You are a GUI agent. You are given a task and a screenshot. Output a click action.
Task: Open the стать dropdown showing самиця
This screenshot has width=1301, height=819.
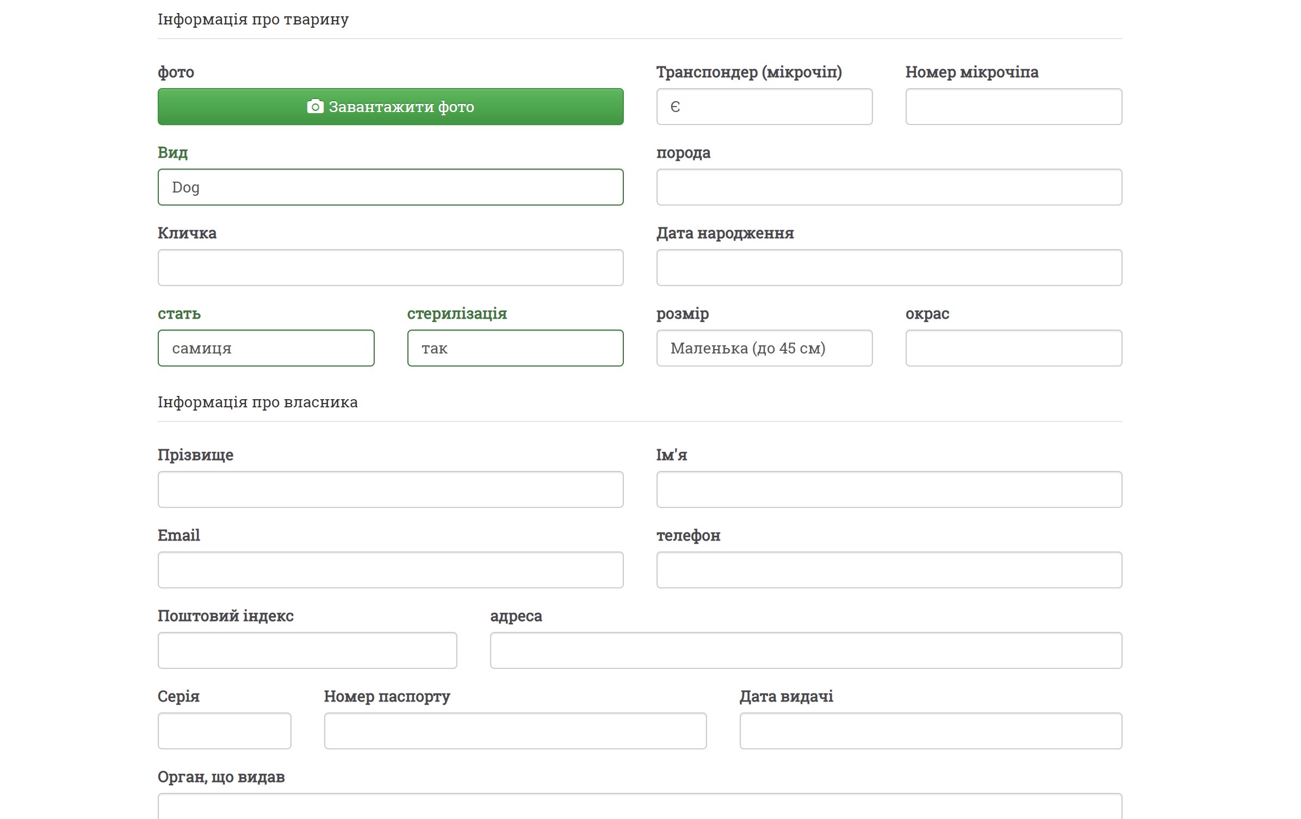(265, 348)
